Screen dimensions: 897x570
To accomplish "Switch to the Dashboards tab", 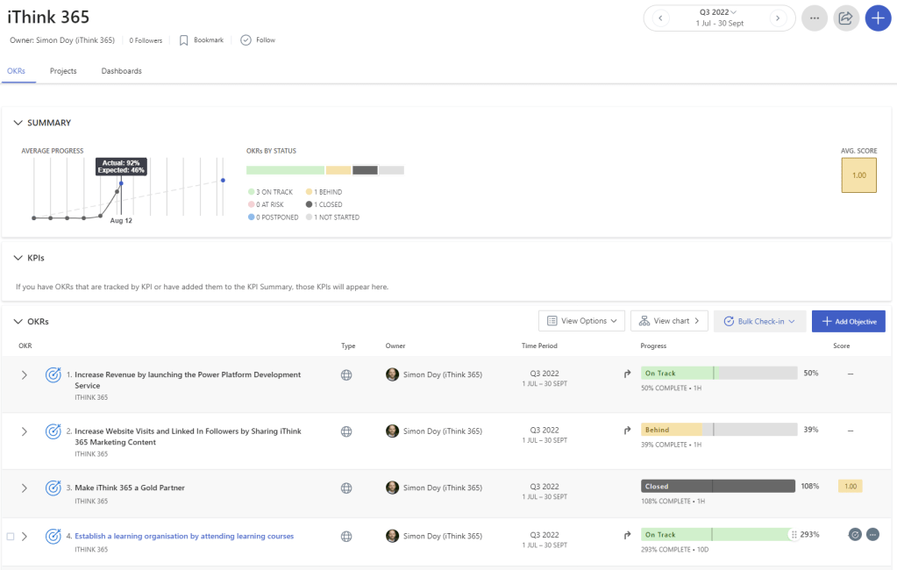I will [121, 71].
